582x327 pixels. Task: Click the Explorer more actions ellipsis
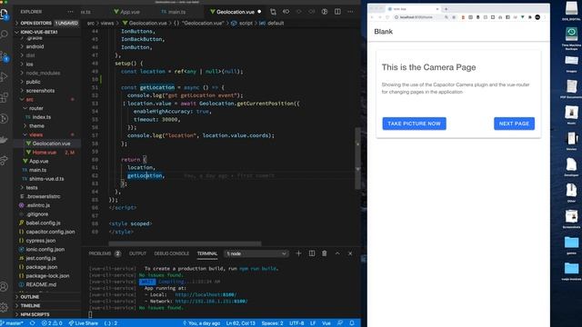70,12
